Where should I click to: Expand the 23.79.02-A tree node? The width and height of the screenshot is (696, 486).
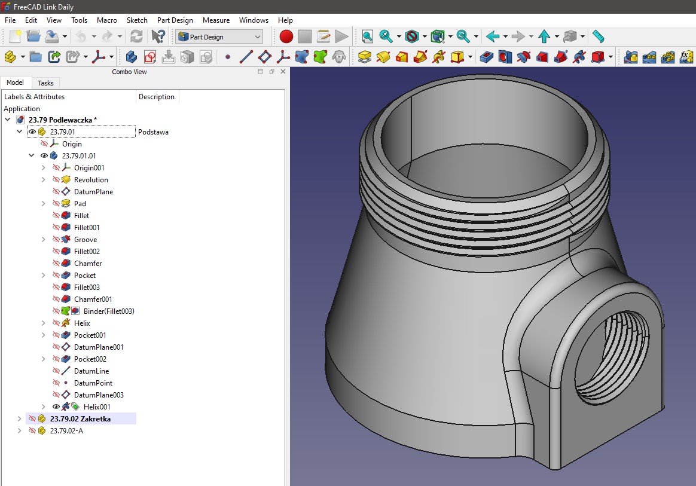tap(20, 431)
